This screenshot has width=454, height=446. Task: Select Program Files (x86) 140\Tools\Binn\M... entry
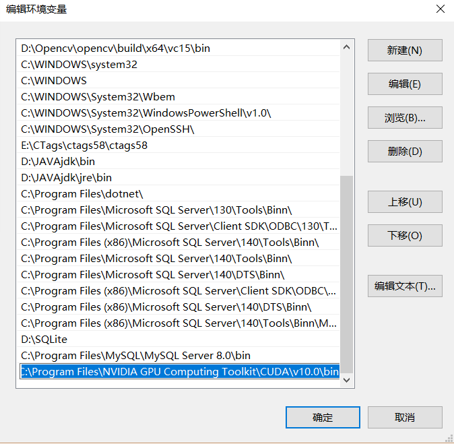(x=179, y=323)
